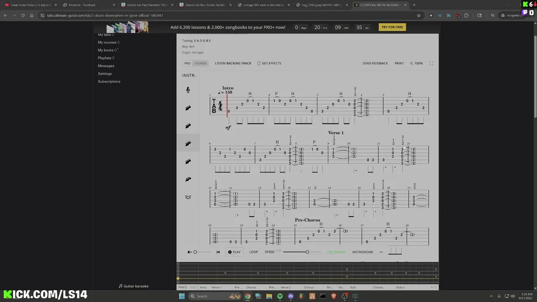Screen dimensions: 537x302
Task: Open Discord from the taskbar
Action: pos(291,296)
